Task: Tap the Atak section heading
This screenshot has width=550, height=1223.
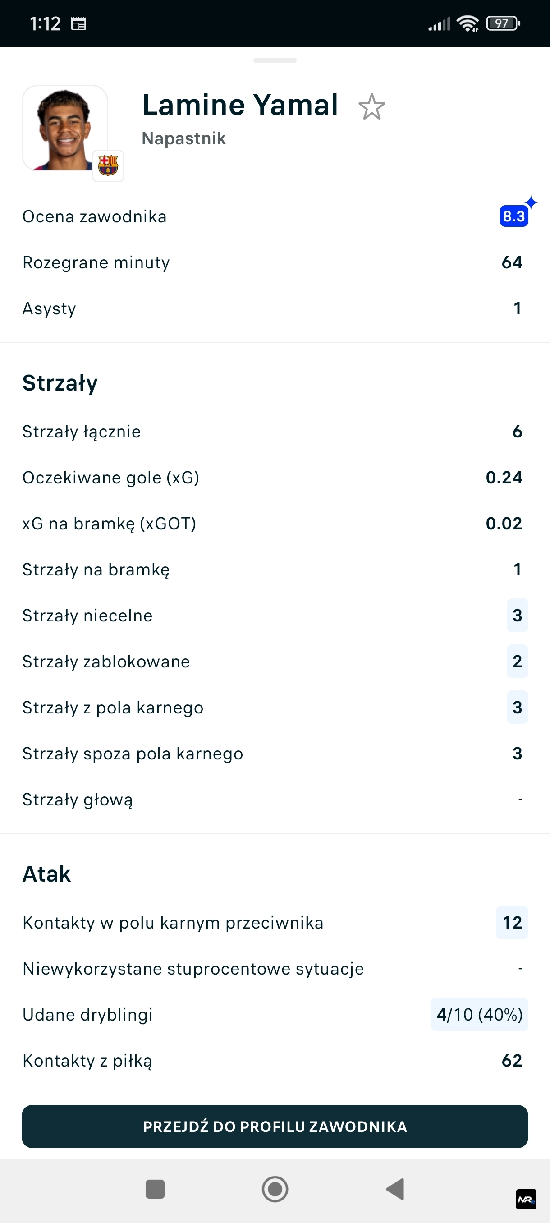Action: 46,874
